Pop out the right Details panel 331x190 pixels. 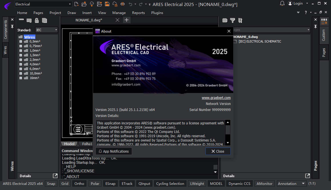[308, 176]
